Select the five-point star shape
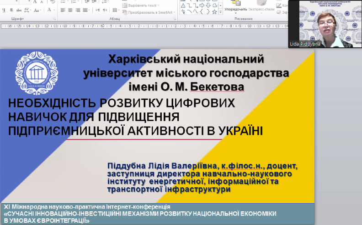362x225 pixels. click(214, 12)
